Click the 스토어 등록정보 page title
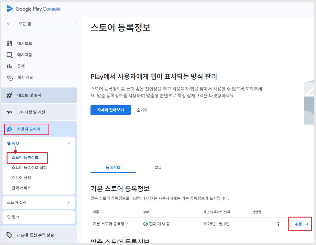316x245 pixels. (x=121, y=27)
